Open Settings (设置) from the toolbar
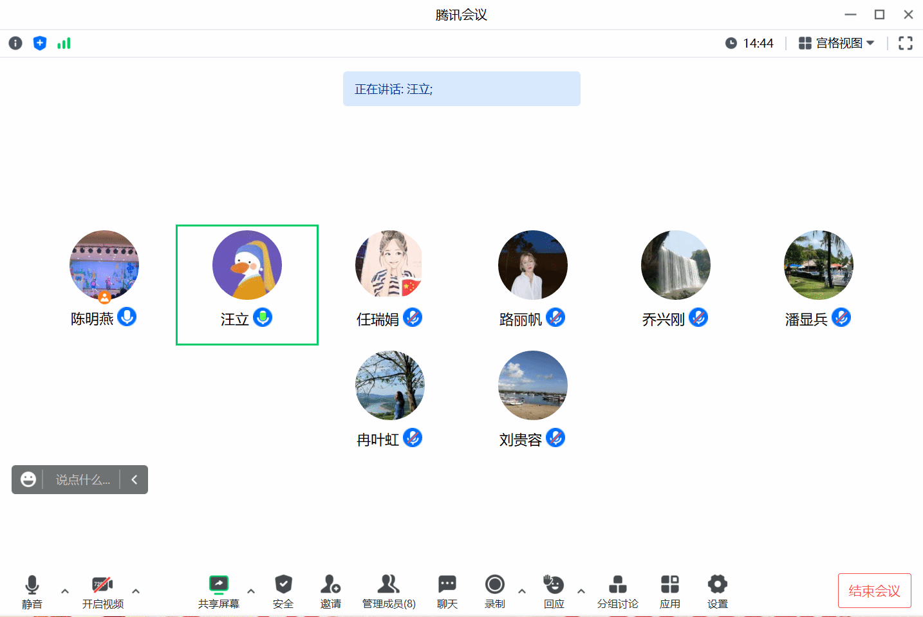Viewport: 923px width, 617px height. (717, 591)
